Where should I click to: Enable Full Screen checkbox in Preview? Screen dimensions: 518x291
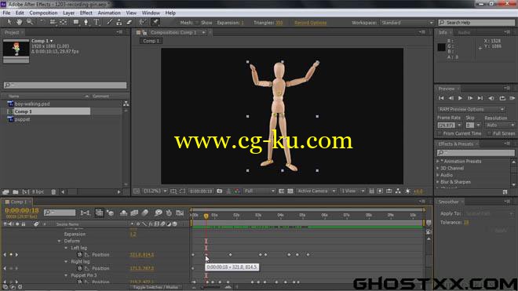coord(489,133)
